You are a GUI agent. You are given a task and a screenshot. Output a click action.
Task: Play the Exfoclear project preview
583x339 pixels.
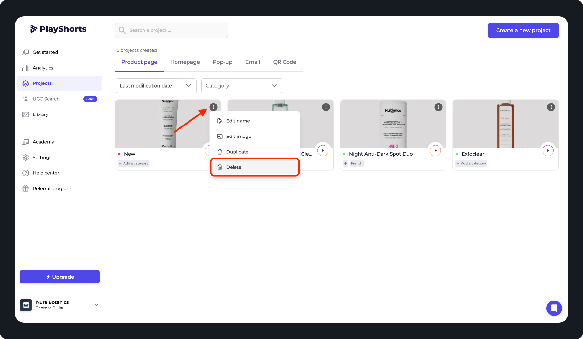(548, 150)
